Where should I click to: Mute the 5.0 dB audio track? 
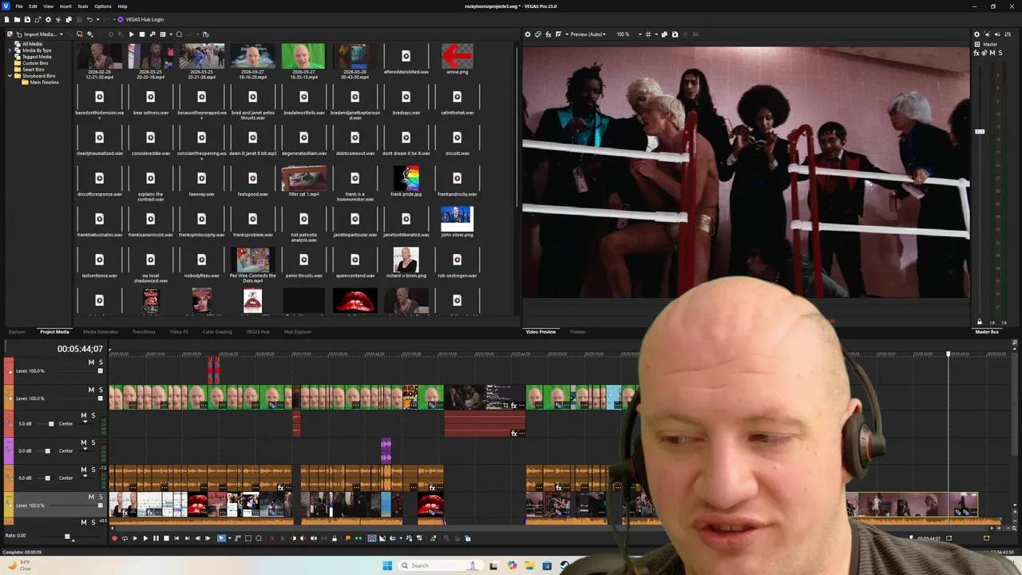click(x=84, y=415)
